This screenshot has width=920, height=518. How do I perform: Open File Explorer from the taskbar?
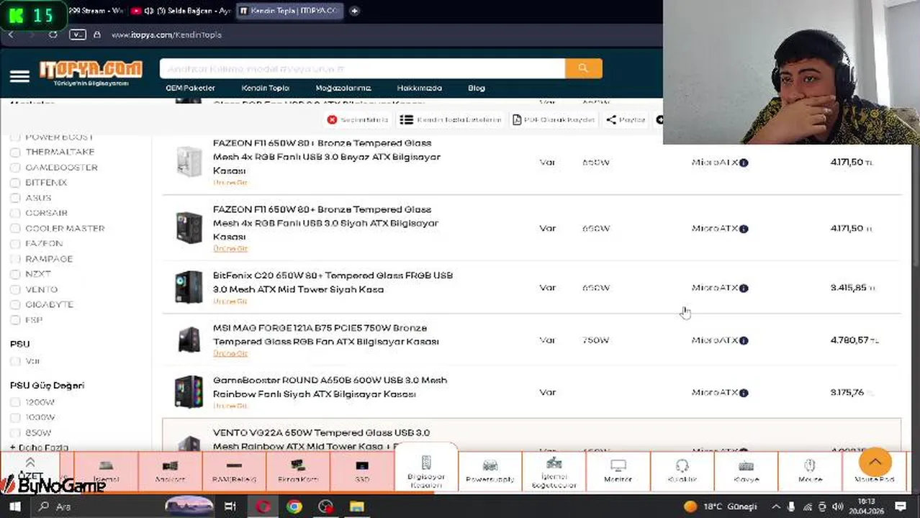(x=357, y=506)
